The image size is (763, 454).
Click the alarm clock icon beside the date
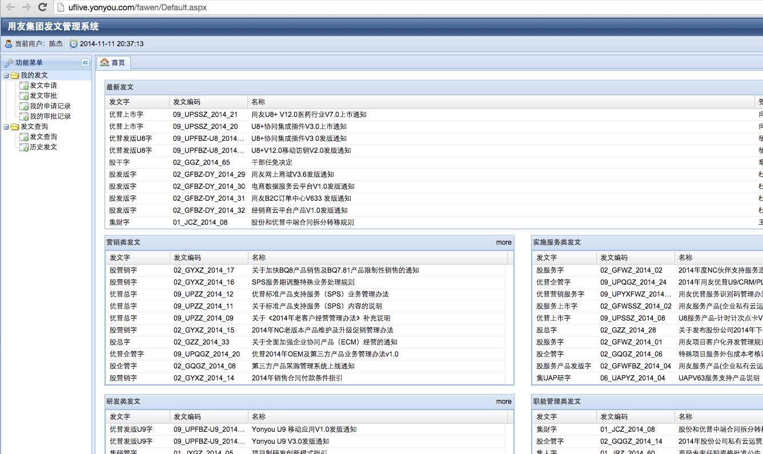point(74,44)
